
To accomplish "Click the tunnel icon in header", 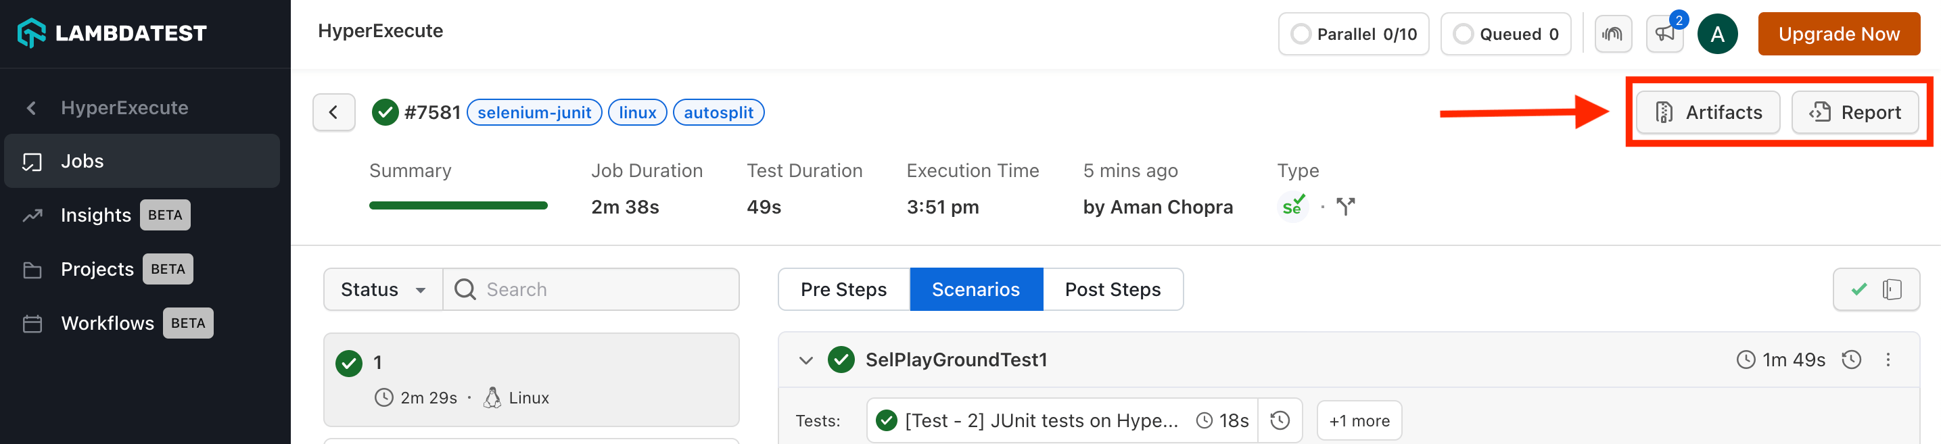I will pos(1612,34).
